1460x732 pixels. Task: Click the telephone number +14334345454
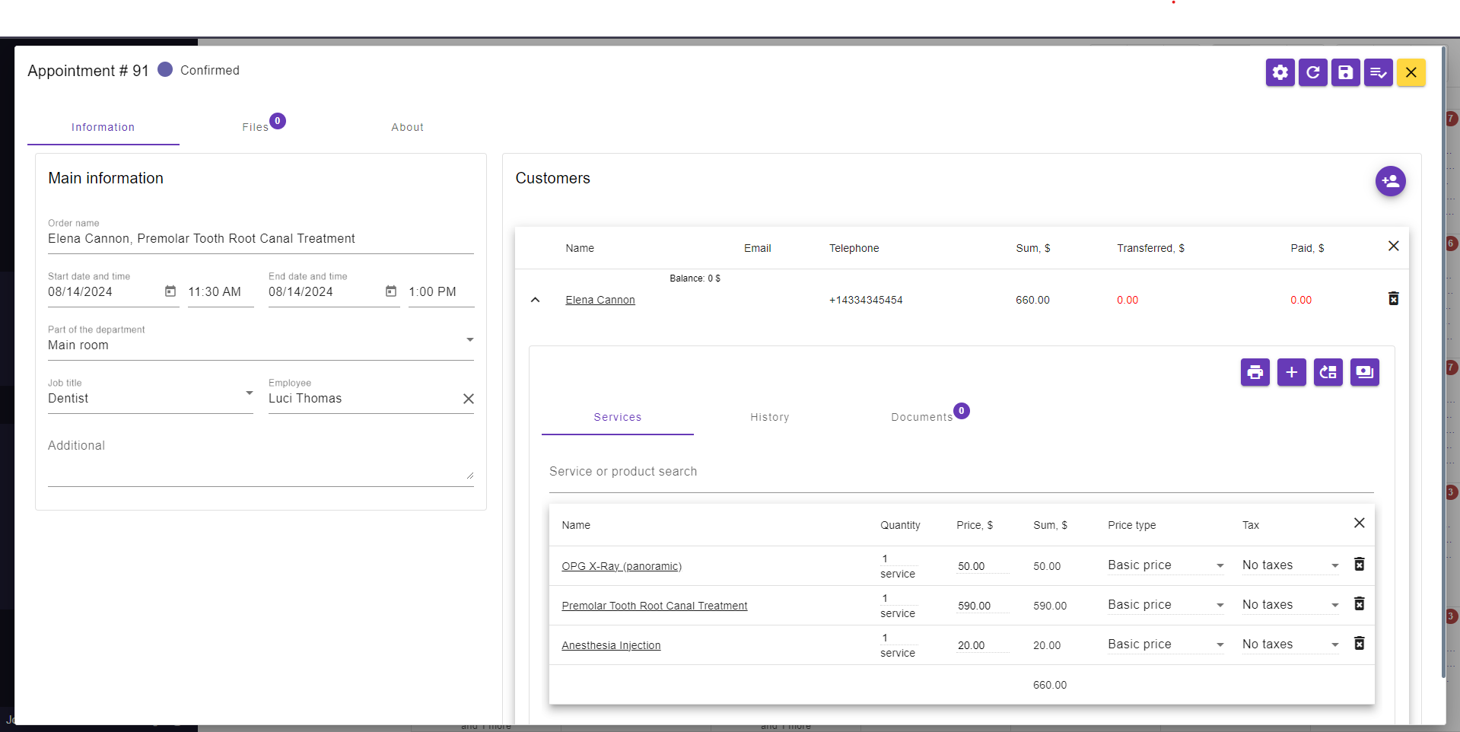point(866,300)
